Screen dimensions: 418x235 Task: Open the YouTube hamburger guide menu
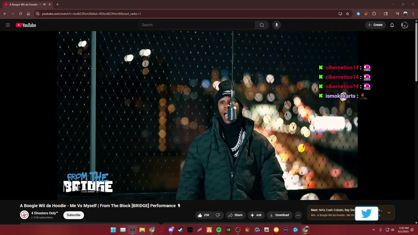pos(8,25)
